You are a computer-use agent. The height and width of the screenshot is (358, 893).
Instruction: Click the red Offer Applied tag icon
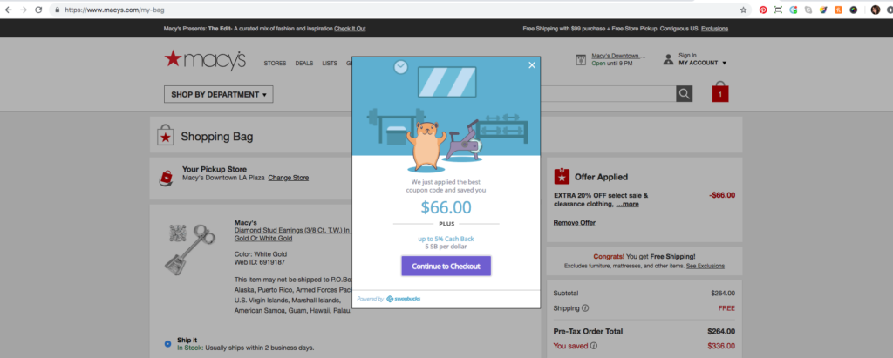(x=562, y=177)
